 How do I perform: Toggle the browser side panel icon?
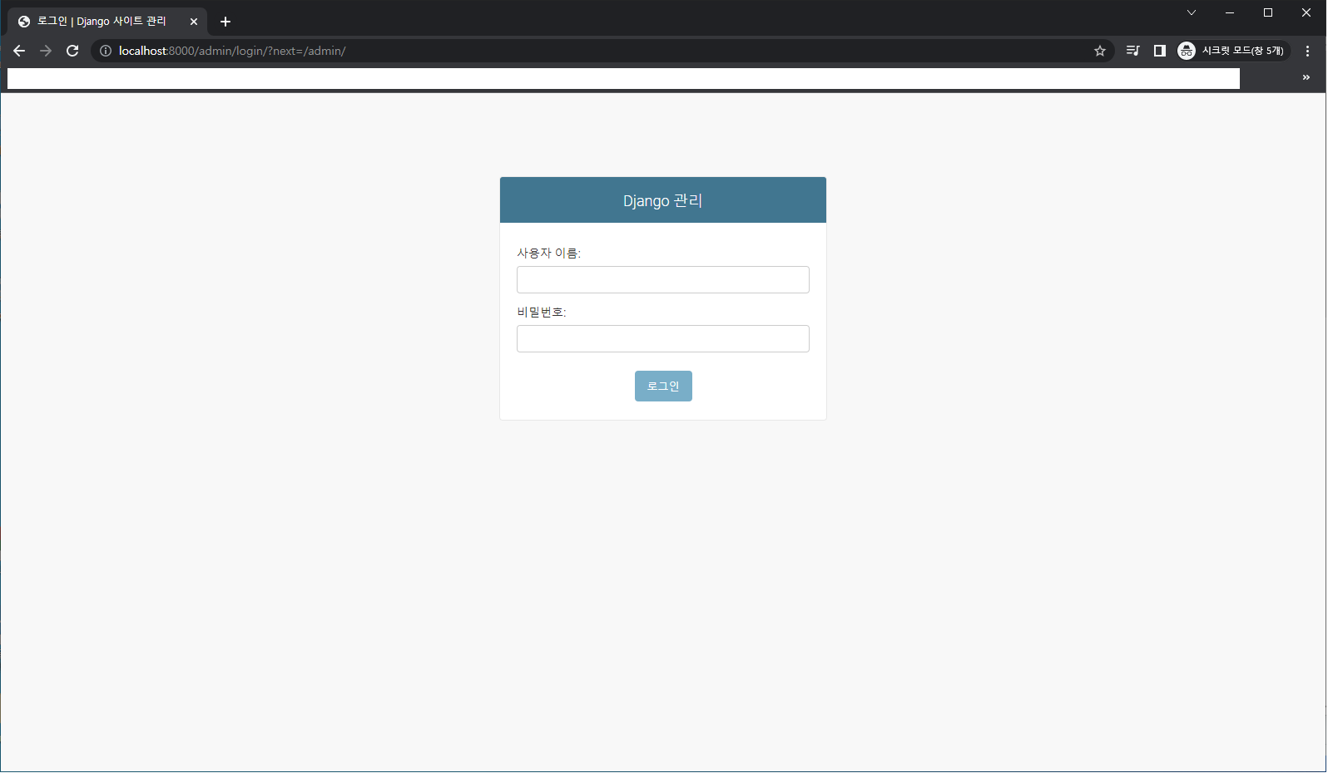point(1159,51)
